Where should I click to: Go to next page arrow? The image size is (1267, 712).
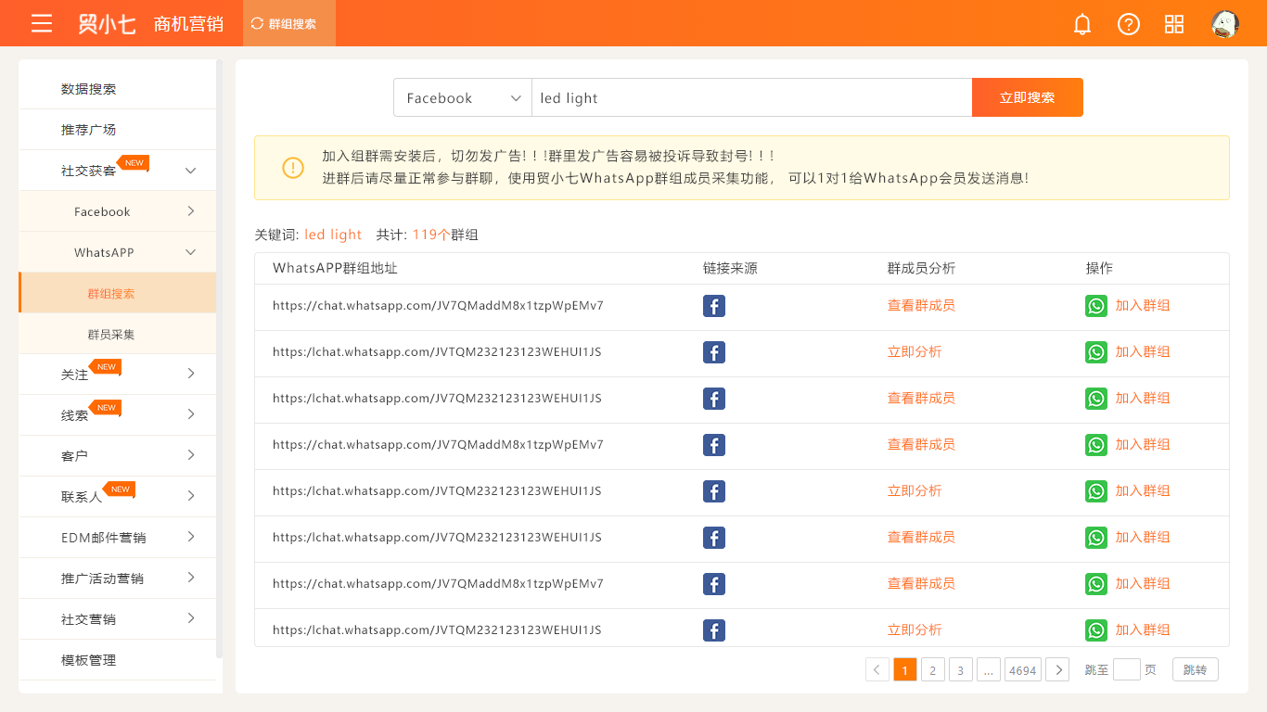1057,669
